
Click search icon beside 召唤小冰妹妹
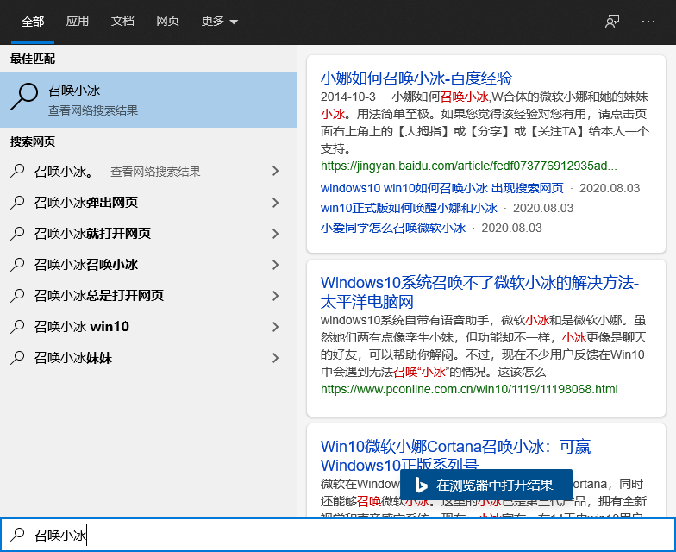(x=17, y=357)
